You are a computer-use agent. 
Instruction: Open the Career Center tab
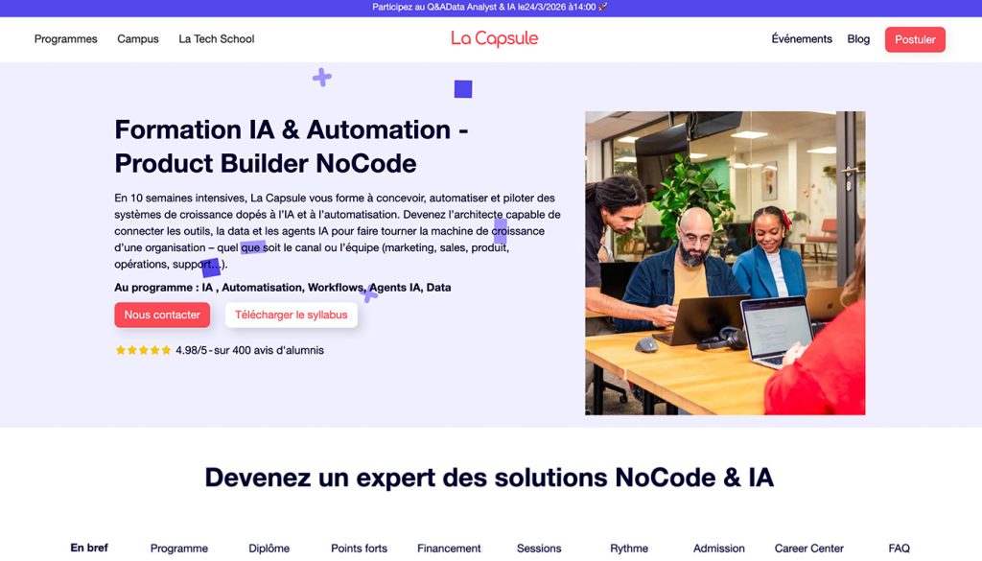(809, 549)
